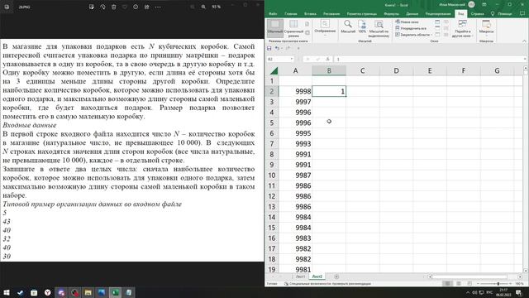
Task: Rotate the image in photo viewer
Action: pyautogui.click(x=102, y=7)
